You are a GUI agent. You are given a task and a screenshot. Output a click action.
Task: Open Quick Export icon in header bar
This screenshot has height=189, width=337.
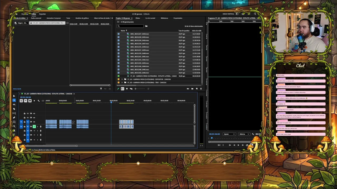pos(243,14)
